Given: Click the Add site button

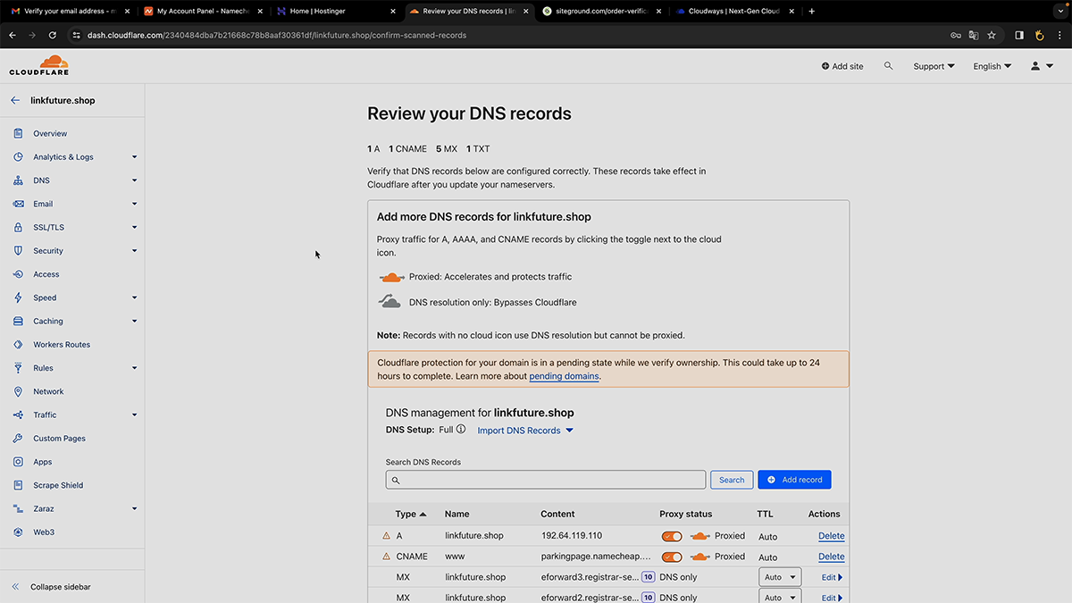Looking at the screenshot, I should [842, 66].
